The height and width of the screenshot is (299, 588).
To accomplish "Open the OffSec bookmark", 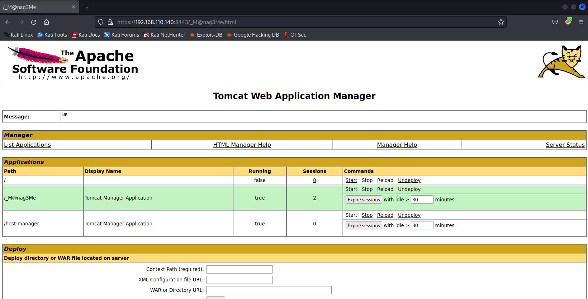I will (295, 35).
